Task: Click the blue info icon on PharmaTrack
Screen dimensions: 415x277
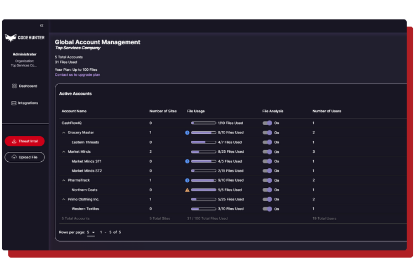Action: 187,180
